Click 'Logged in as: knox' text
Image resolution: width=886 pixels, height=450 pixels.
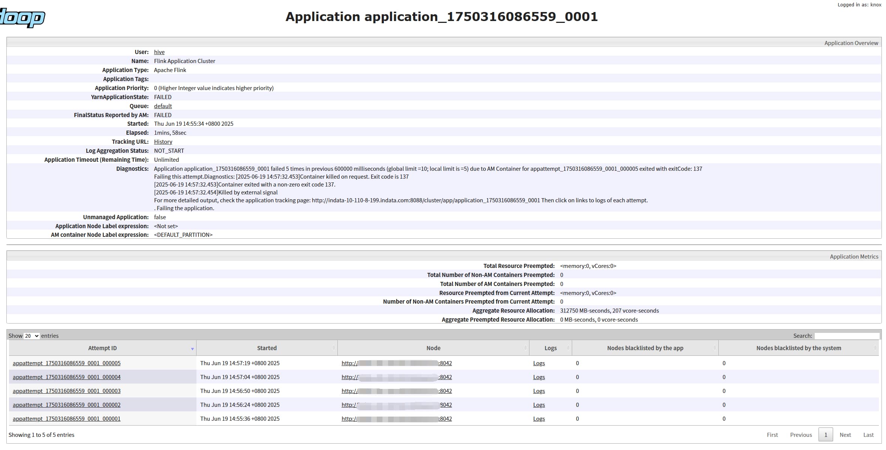859,5
